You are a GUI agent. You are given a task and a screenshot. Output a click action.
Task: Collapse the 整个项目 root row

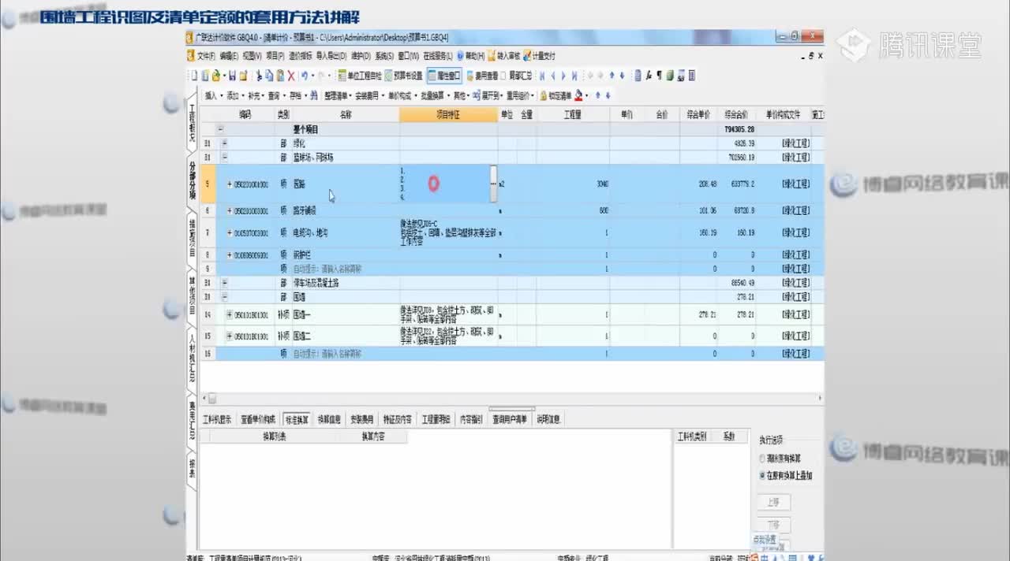pyautogui.click(x=220, y=128)
